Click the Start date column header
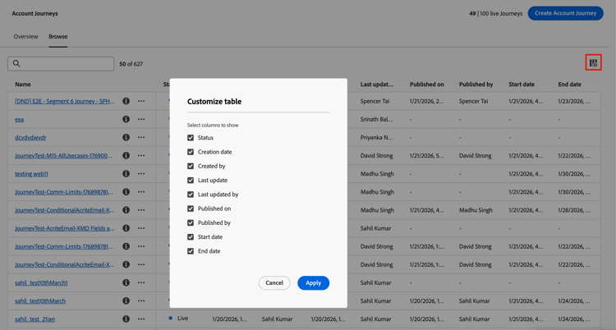The image size is (616, 330). [522, 84]
